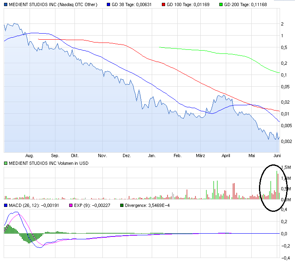This screenshot has width=295, height=262.
Task: Click the Juni label on the time axis
Action: click(277, 155)
